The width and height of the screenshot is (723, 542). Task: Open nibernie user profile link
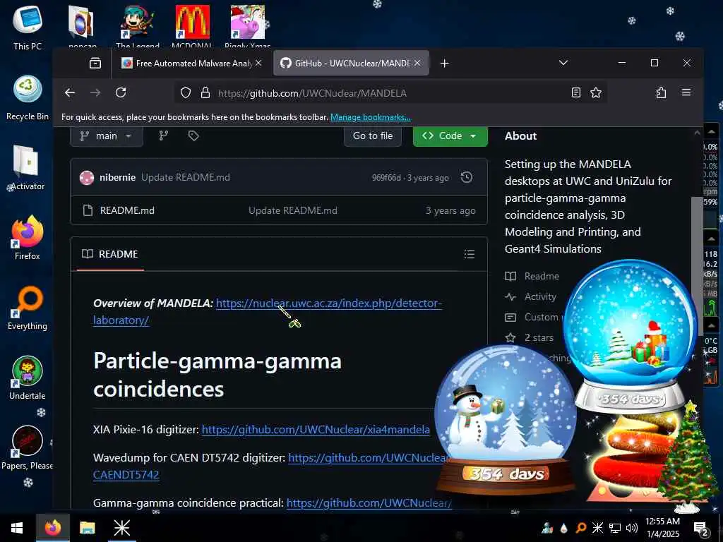[x=118, y=177]
